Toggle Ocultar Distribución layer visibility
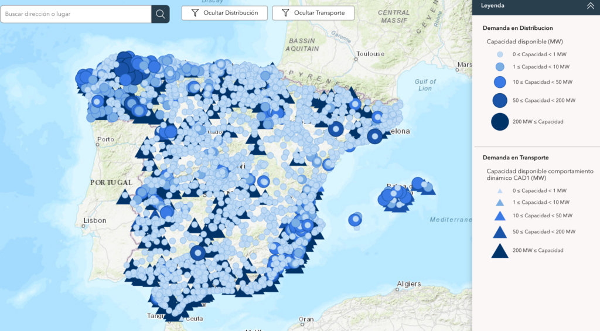 (224, 13)
